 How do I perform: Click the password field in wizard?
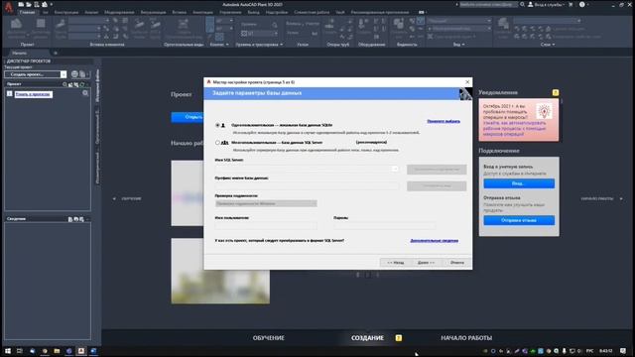tap(385, 225)
